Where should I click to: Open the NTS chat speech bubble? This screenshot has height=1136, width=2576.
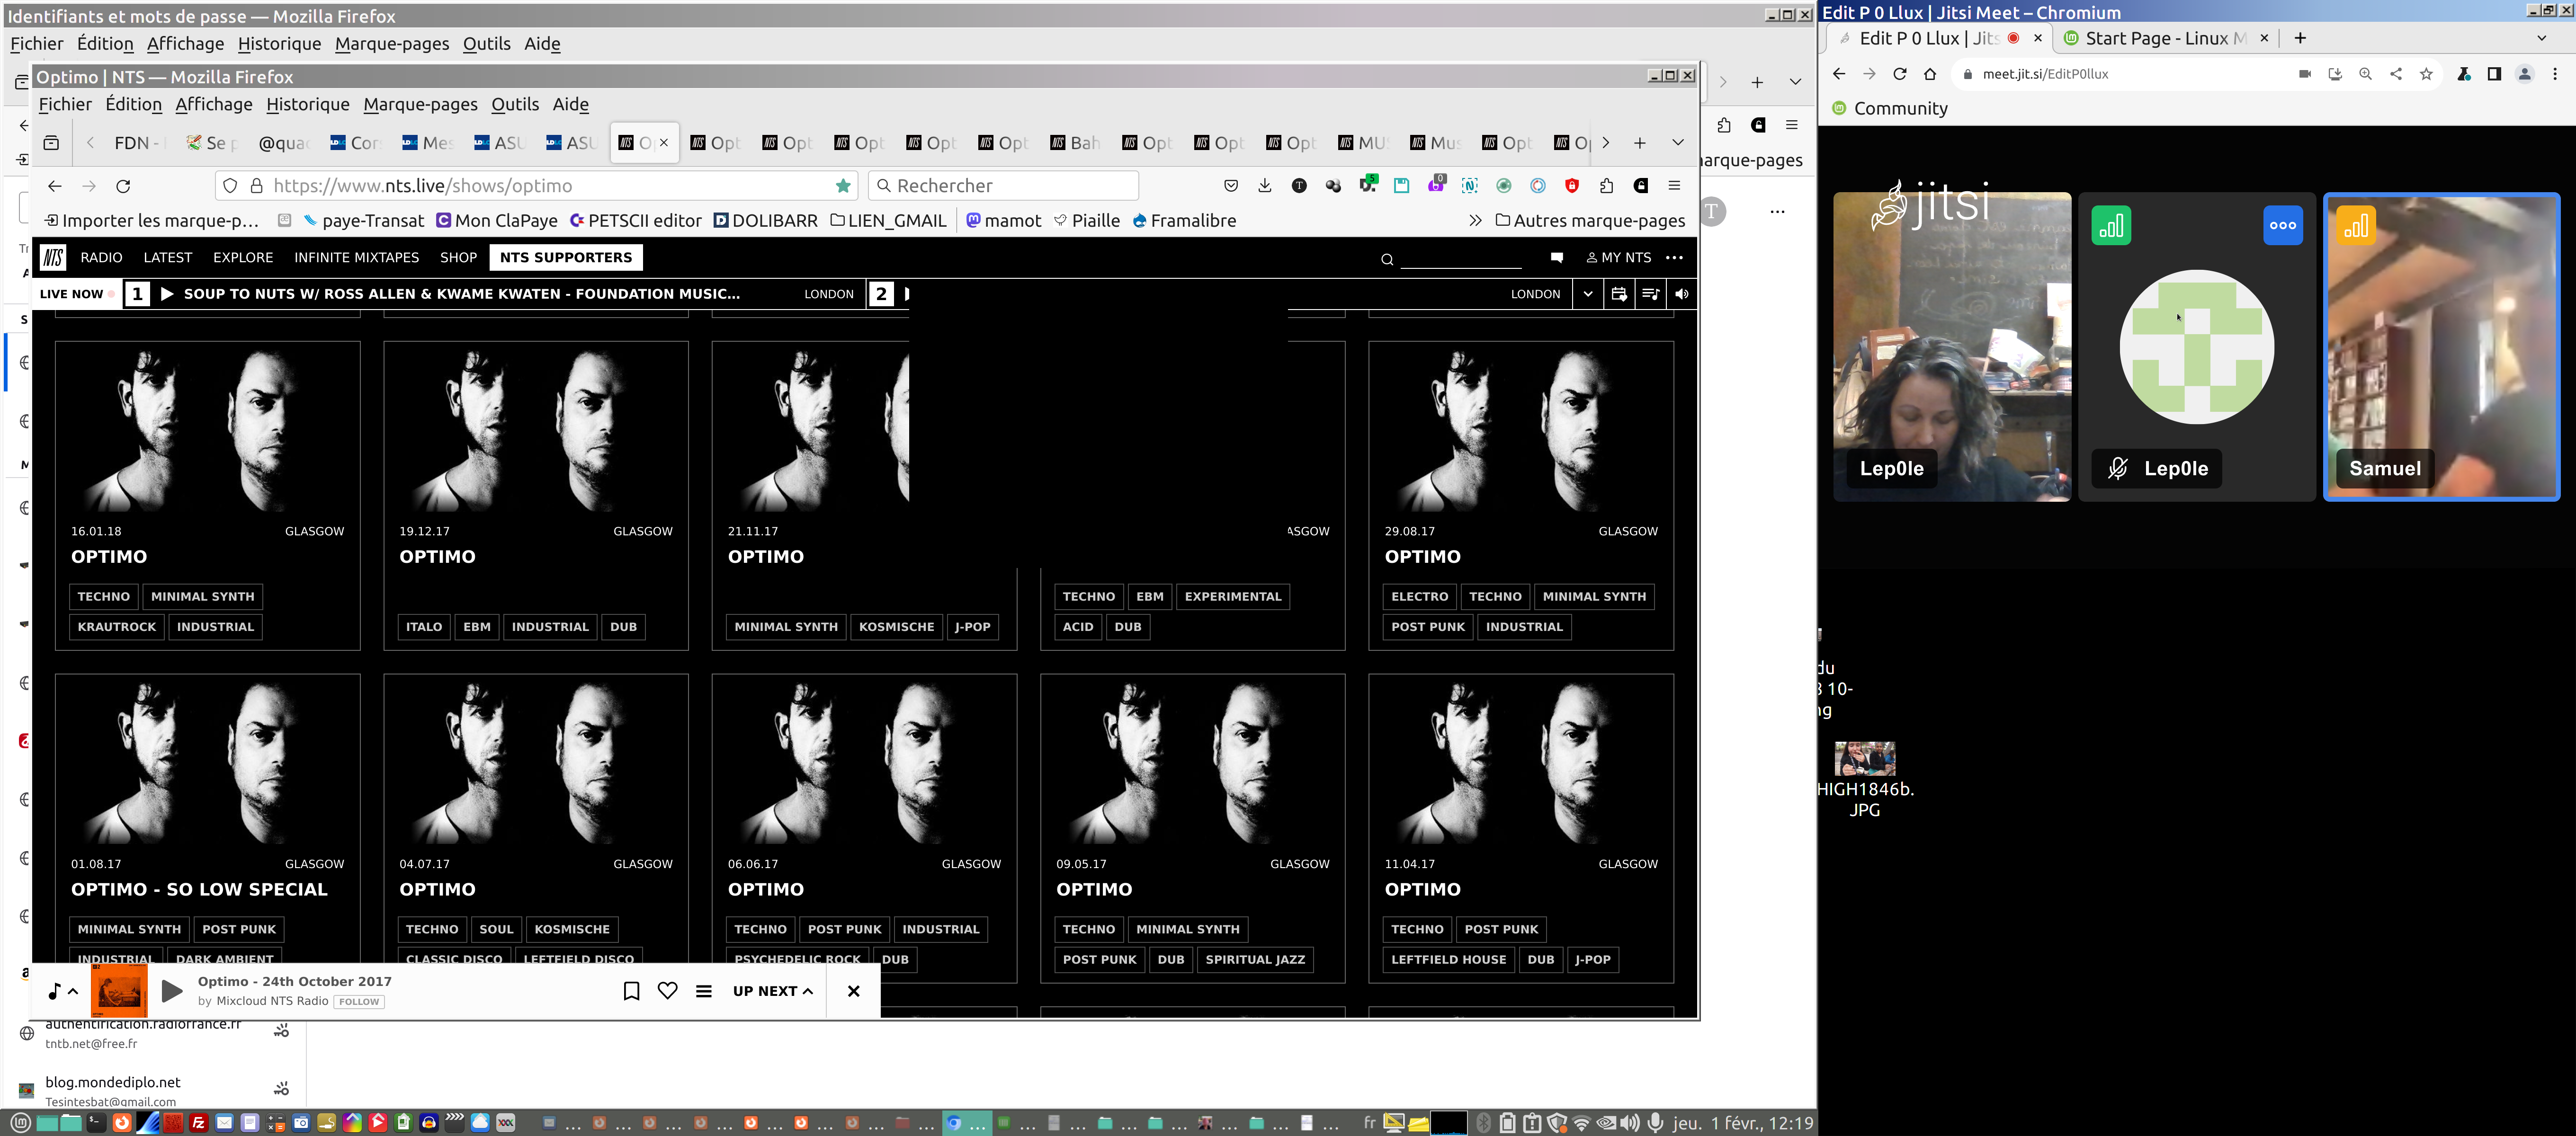(x=1556, y=258)
